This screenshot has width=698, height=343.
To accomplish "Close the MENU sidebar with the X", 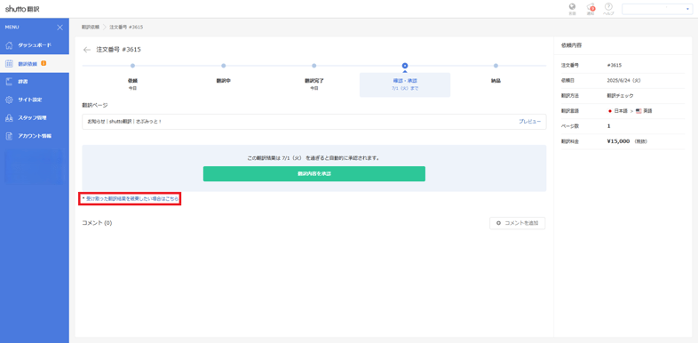I will pos(60,28).
